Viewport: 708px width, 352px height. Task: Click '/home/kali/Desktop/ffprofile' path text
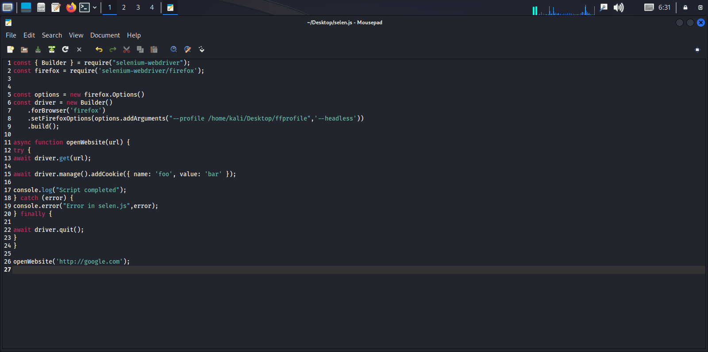coord(258,118)
